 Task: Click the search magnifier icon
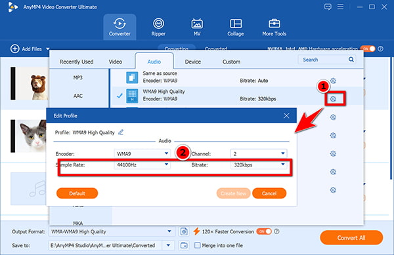[351, 60]
